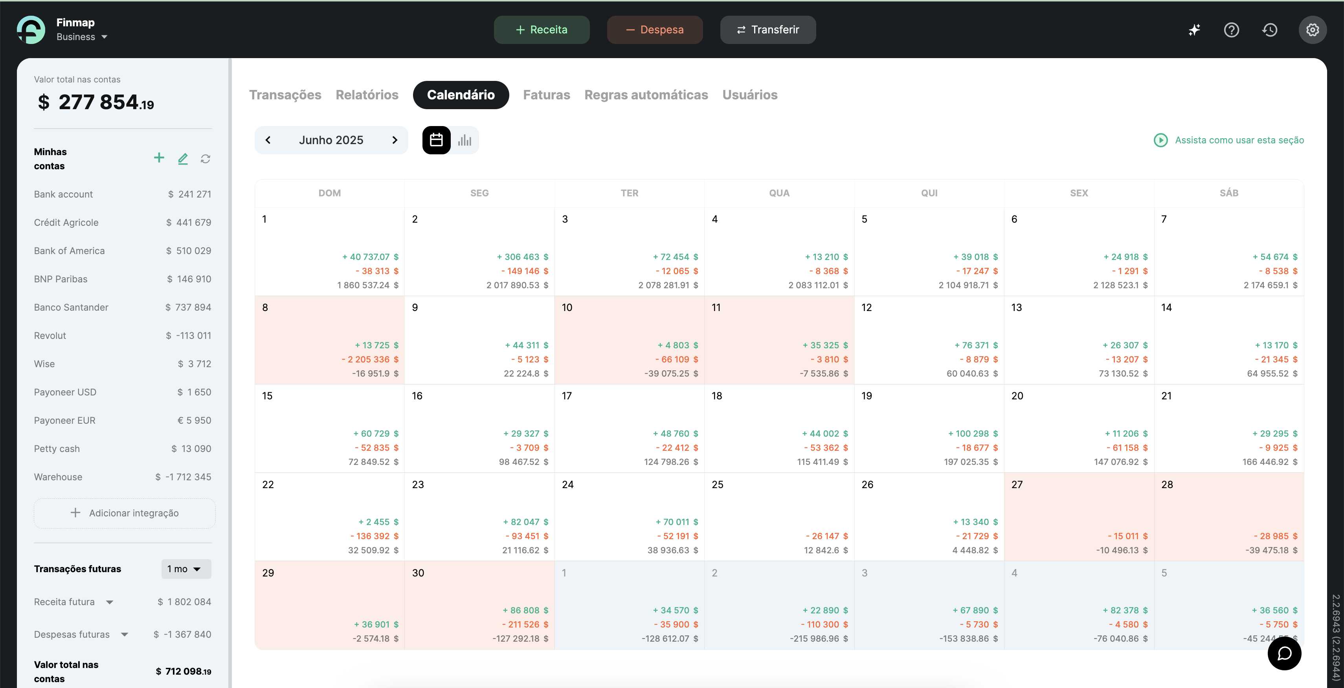
Task: Switch to calendar grid view
Action: (436, 140)
